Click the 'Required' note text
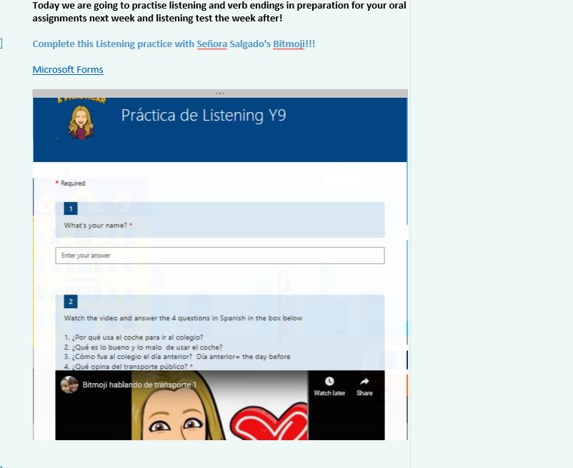Viewport: 573px width, 468px height. [x=73, y=183]
